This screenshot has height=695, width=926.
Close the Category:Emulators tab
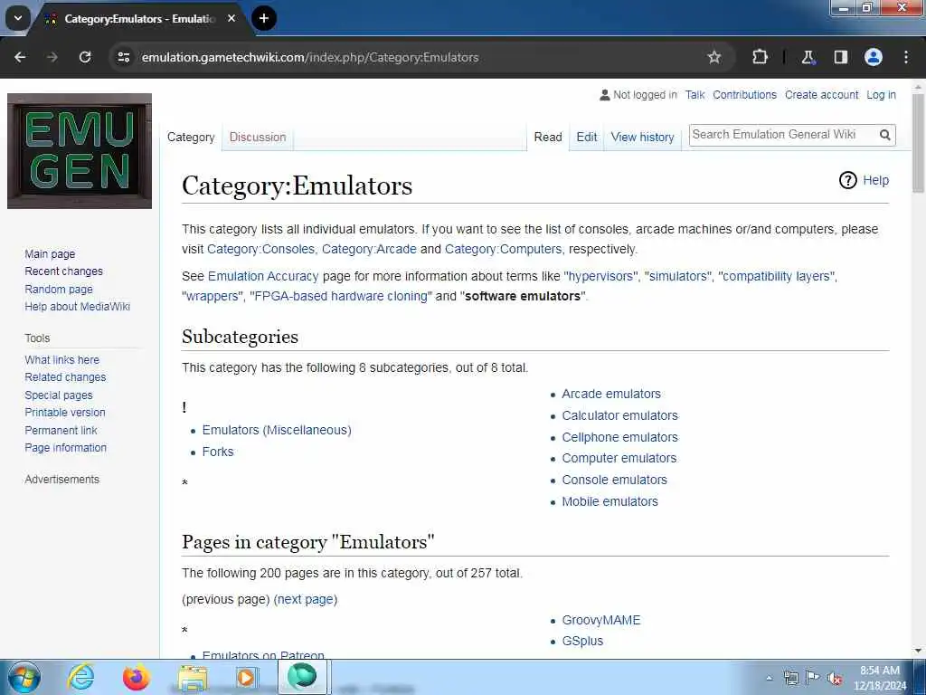(x=231, y=18)
